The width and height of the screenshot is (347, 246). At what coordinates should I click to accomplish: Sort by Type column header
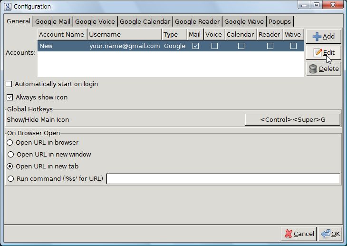[174, 35]
